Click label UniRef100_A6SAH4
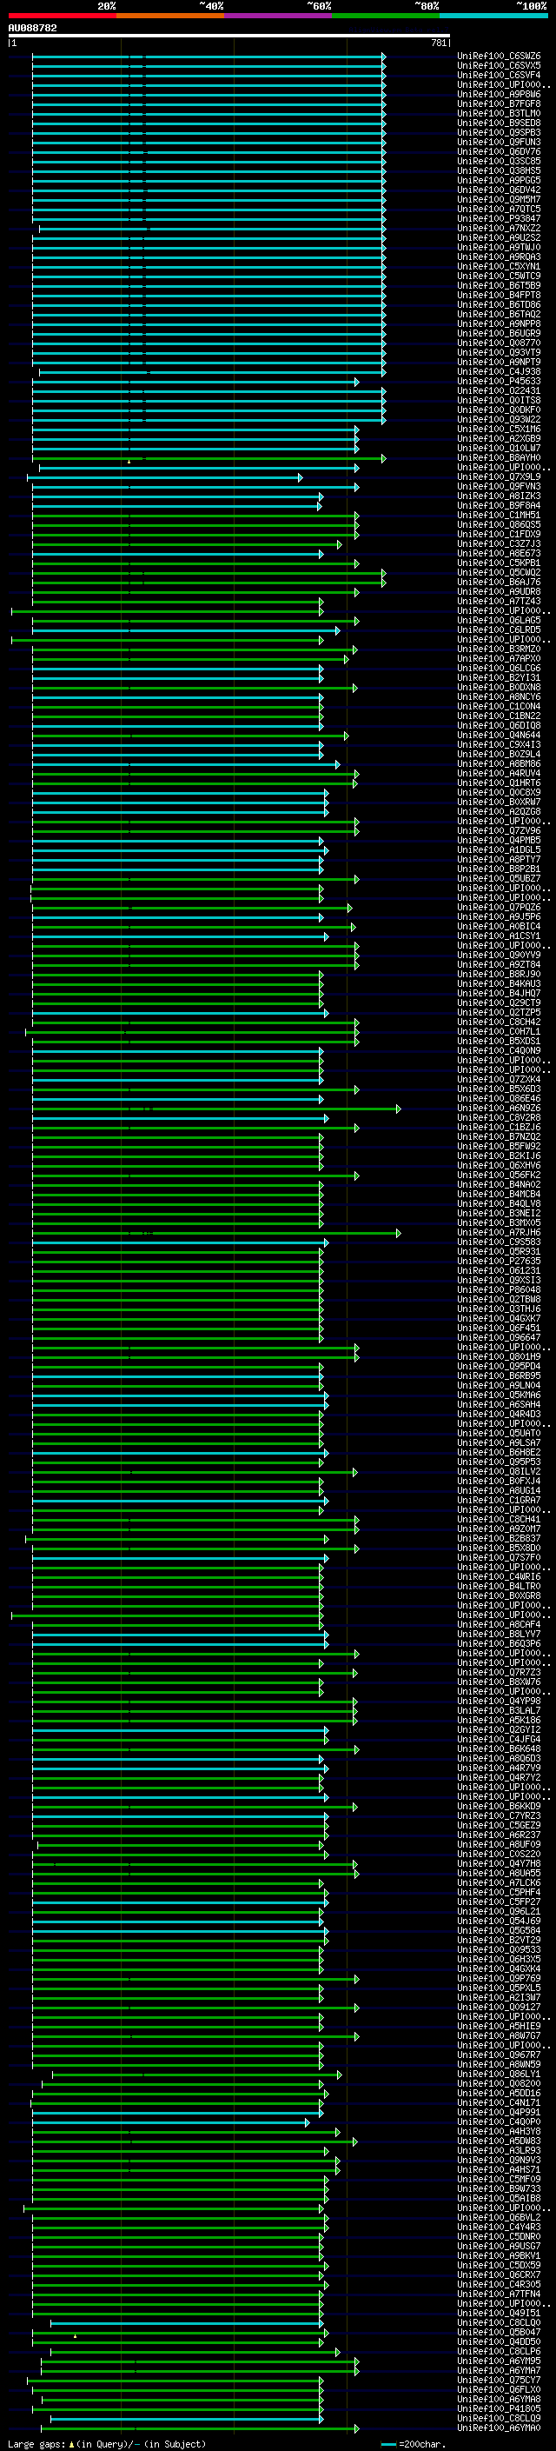This screenshot has height=2451, width=556. tap(499, 1404)
